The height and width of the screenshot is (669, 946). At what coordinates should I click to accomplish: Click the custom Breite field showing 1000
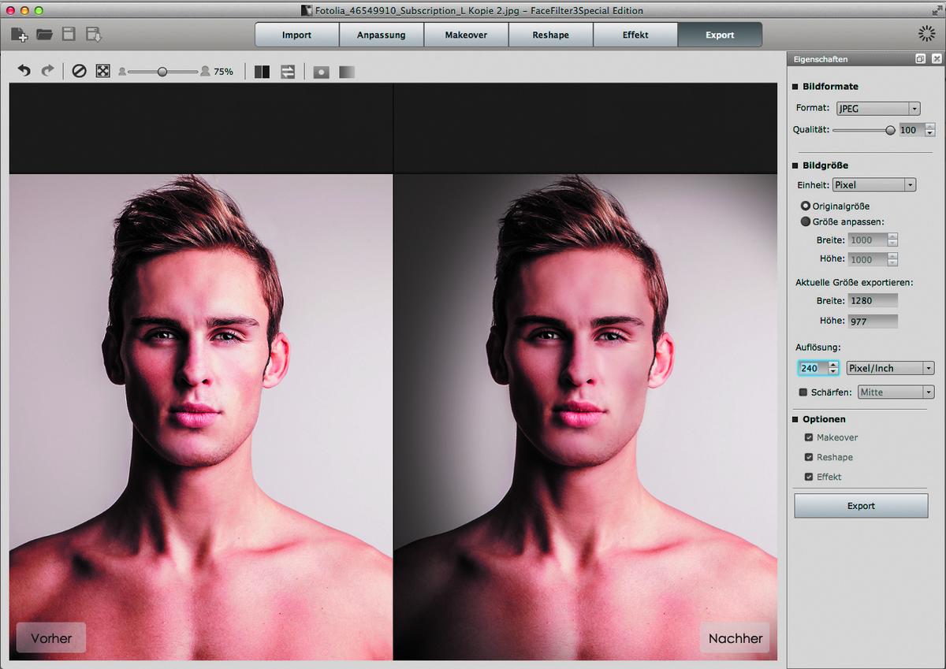pyautogui.click(x=868, y=240)
